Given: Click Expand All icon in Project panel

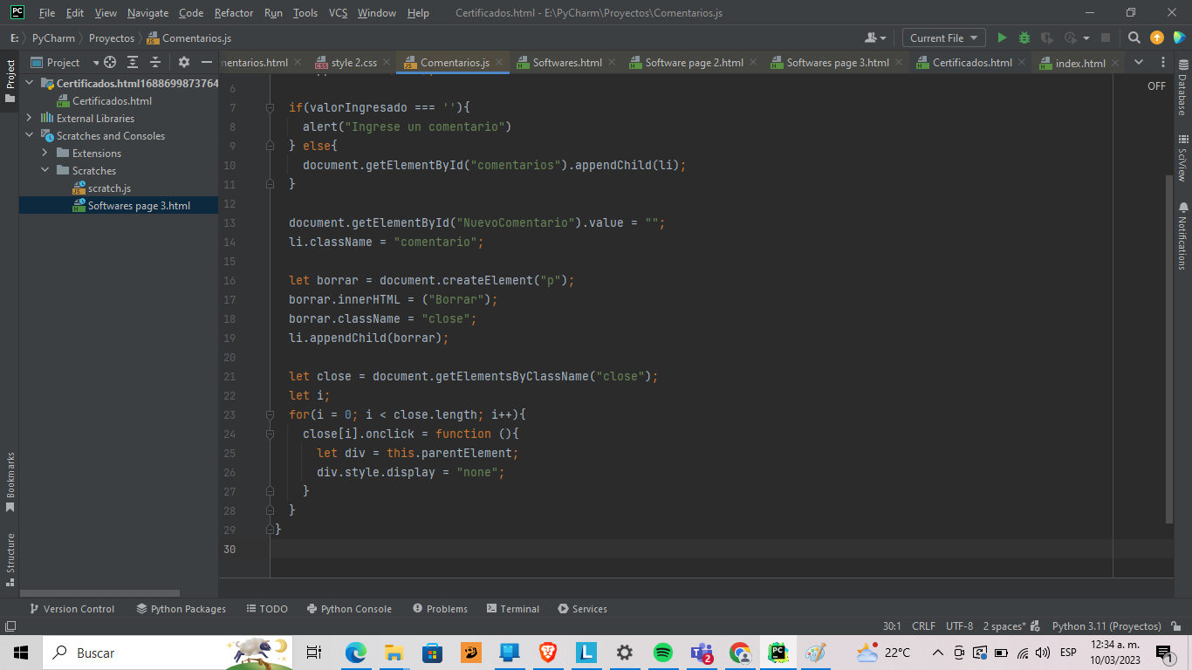Looking at the screenshot, I should (x=133, y=62).
